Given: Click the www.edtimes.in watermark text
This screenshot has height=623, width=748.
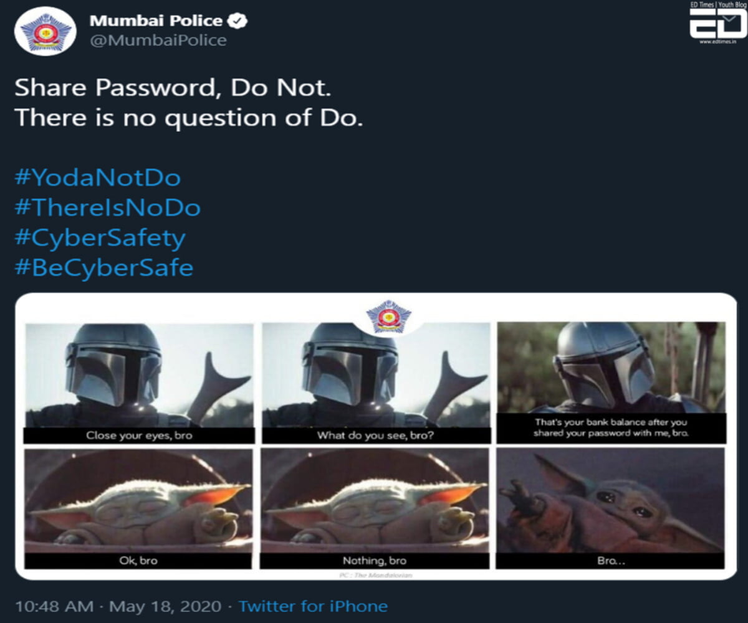Looking at the screenshot, I should pos(717,42).
